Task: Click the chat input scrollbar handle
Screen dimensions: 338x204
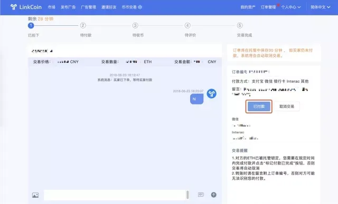Action: [188, 195]
